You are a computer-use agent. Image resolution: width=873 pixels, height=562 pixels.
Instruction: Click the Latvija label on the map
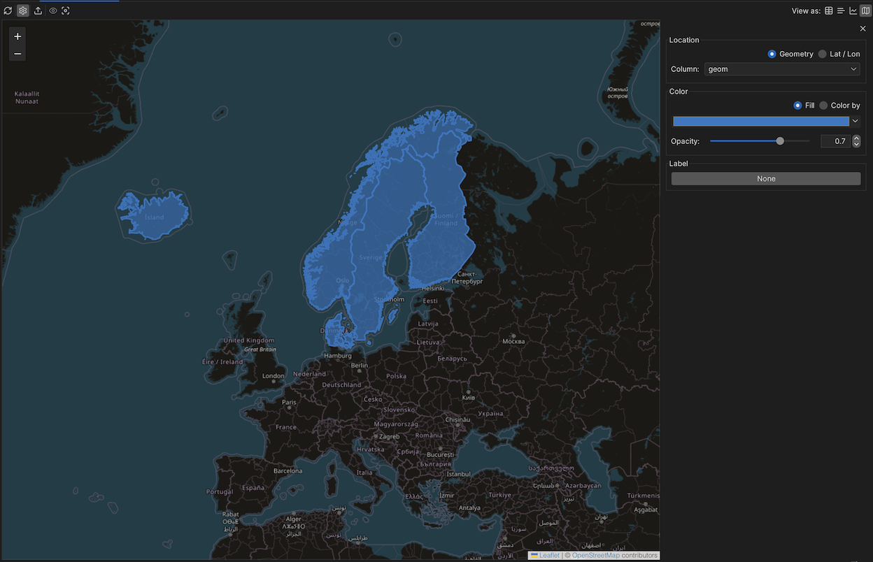point(428,324)
